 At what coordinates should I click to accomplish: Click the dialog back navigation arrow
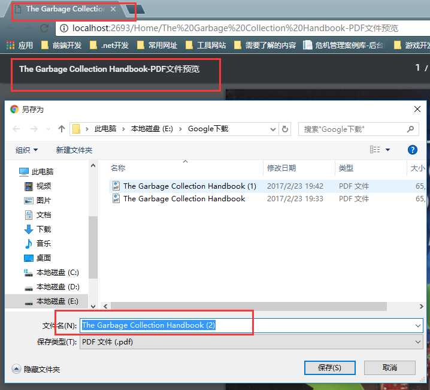(x=16, y=129)
